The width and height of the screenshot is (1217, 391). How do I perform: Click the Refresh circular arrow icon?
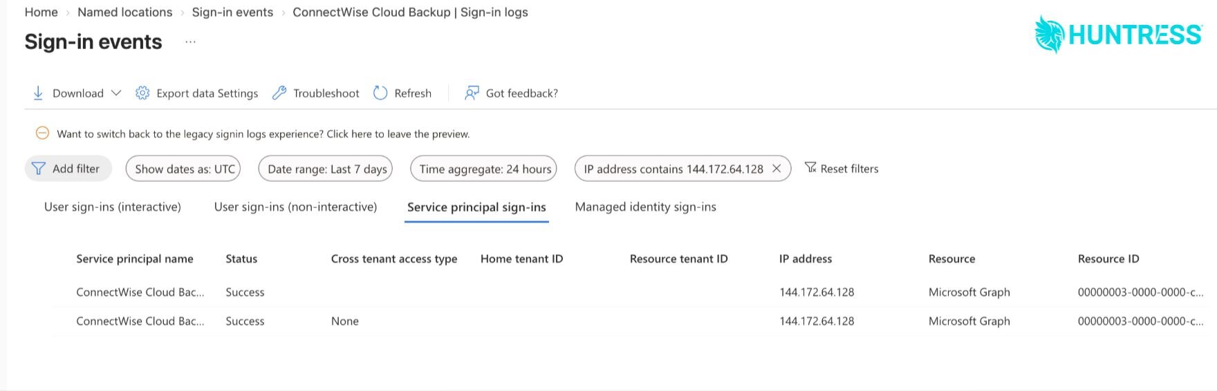[x=380, y=93]
